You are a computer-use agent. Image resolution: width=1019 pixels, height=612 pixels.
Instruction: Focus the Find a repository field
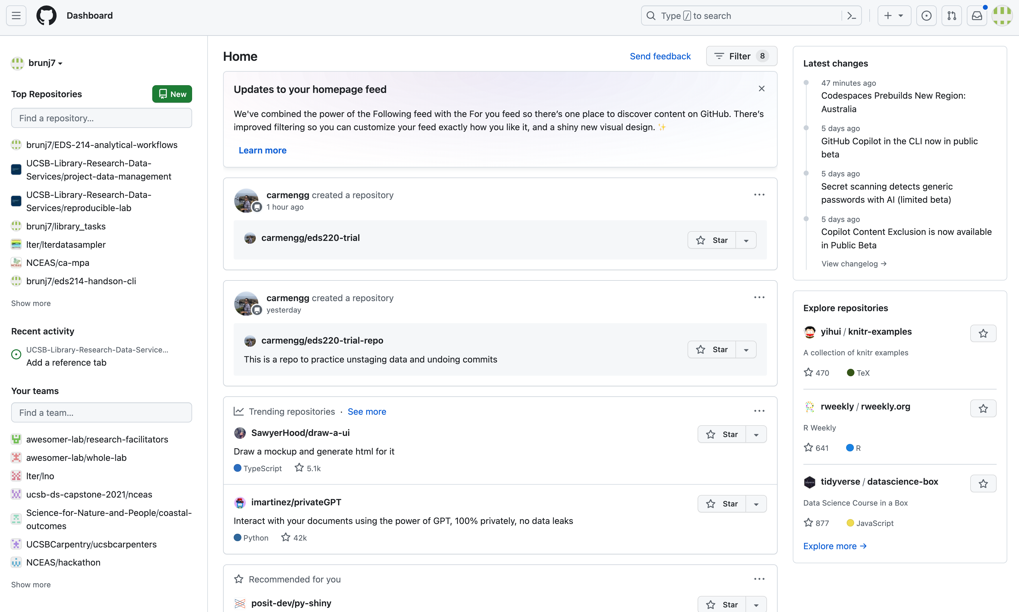pyautogui.click(x=101, y=118)
